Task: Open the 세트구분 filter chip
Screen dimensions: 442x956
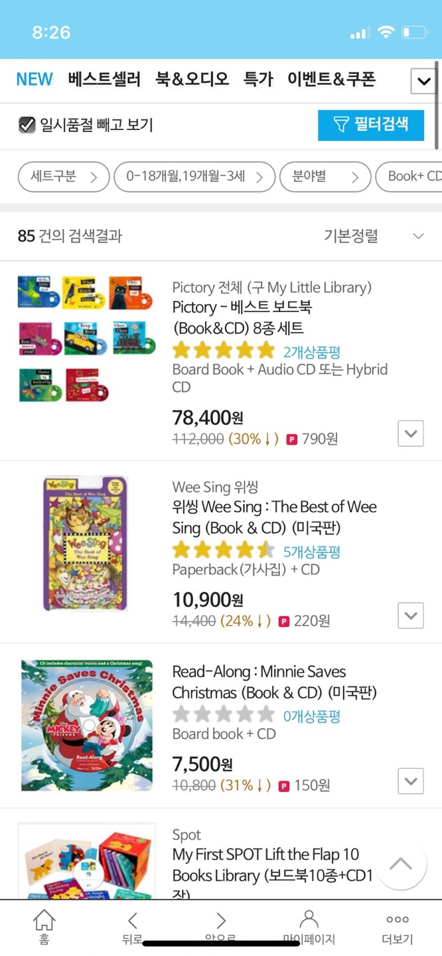Action: pyautogui.click(x=63, y=177)
